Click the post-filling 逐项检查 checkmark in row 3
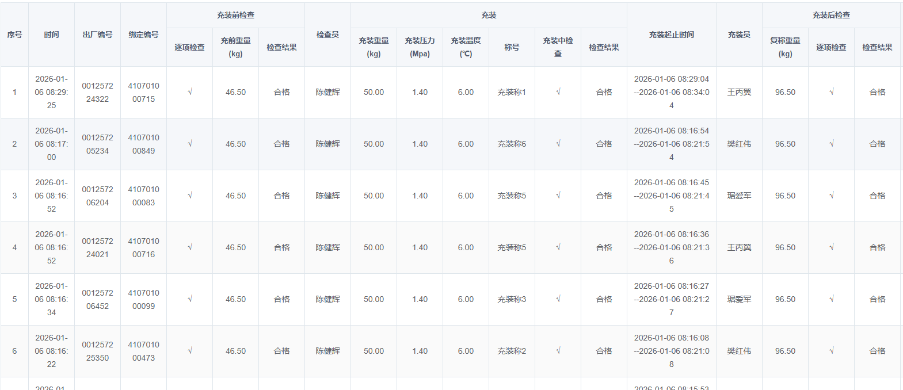 (x=831, y=196)
